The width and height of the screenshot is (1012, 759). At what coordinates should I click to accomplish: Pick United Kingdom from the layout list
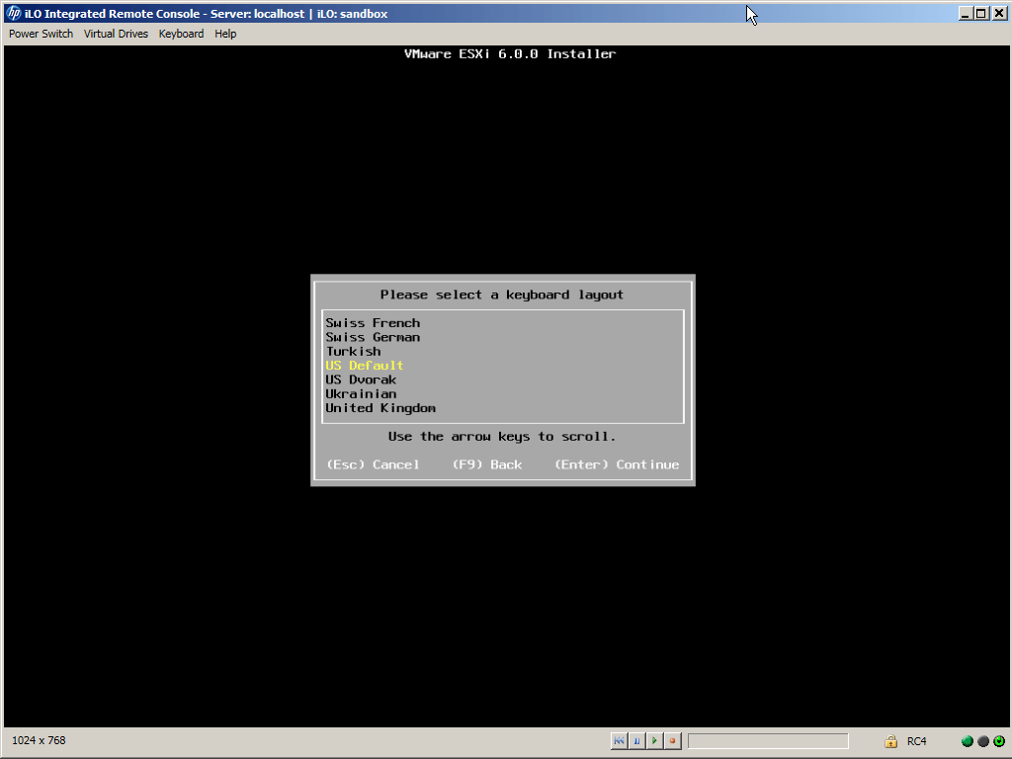pos(380,408)
